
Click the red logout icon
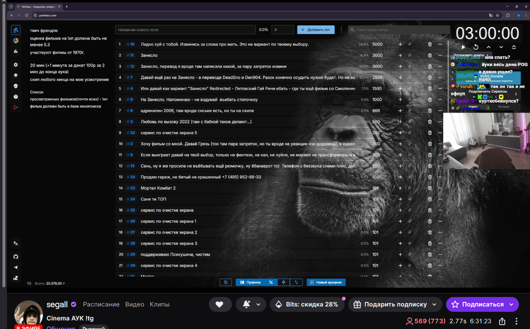(x=16, y=107)
